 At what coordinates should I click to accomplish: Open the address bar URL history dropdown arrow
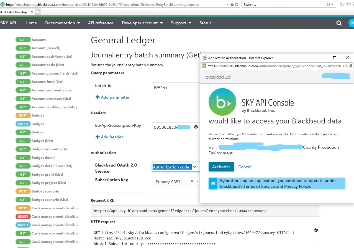[x=228, y=5]
